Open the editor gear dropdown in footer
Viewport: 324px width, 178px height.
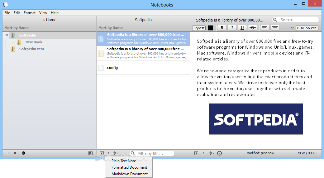pos(212,153)
